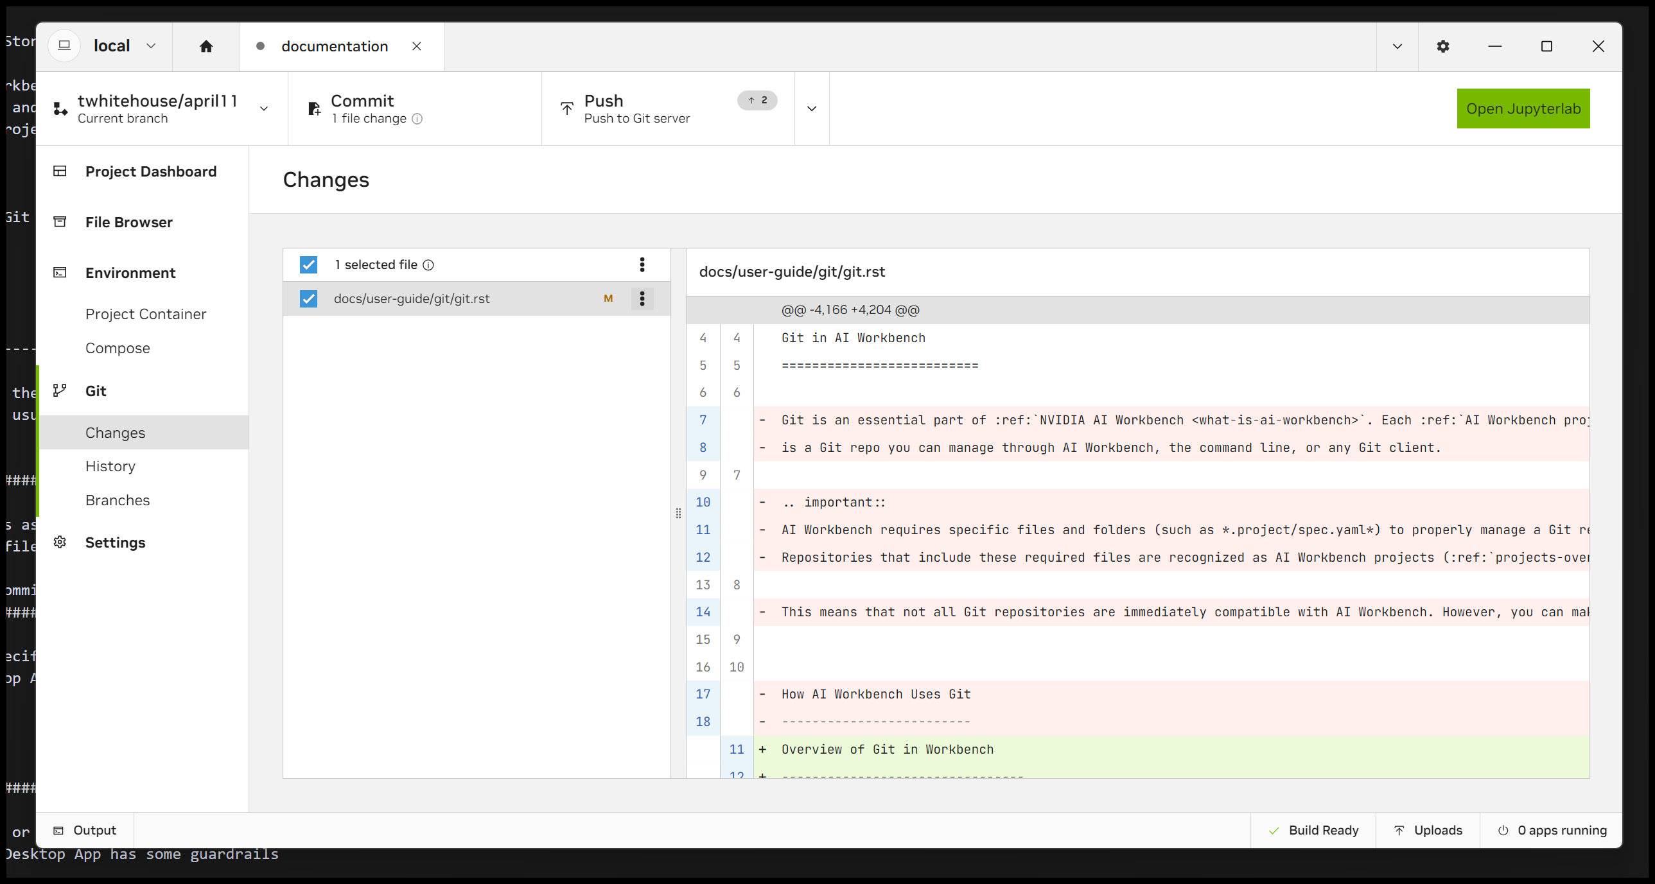Click the M modified status marker
Screen dimensions: 1655x884
(608, 298)
